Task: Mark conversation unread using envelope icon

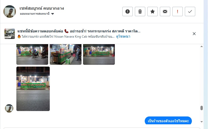Action: pyautogui.click(x=165, y=11)
